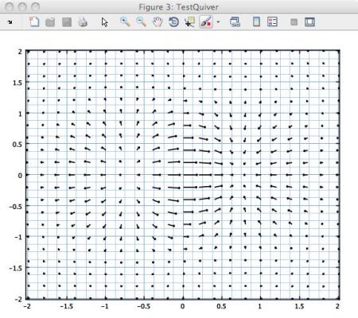Toggle the Brush/Select Data tool off
The width and height of the screenshot is (358, 318).
206,21
